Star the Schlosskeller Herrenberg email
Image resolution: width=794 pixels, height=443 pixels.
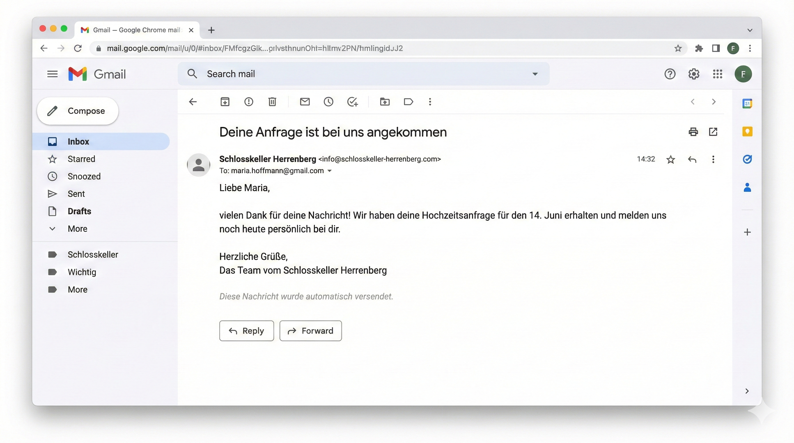(671, 159)
